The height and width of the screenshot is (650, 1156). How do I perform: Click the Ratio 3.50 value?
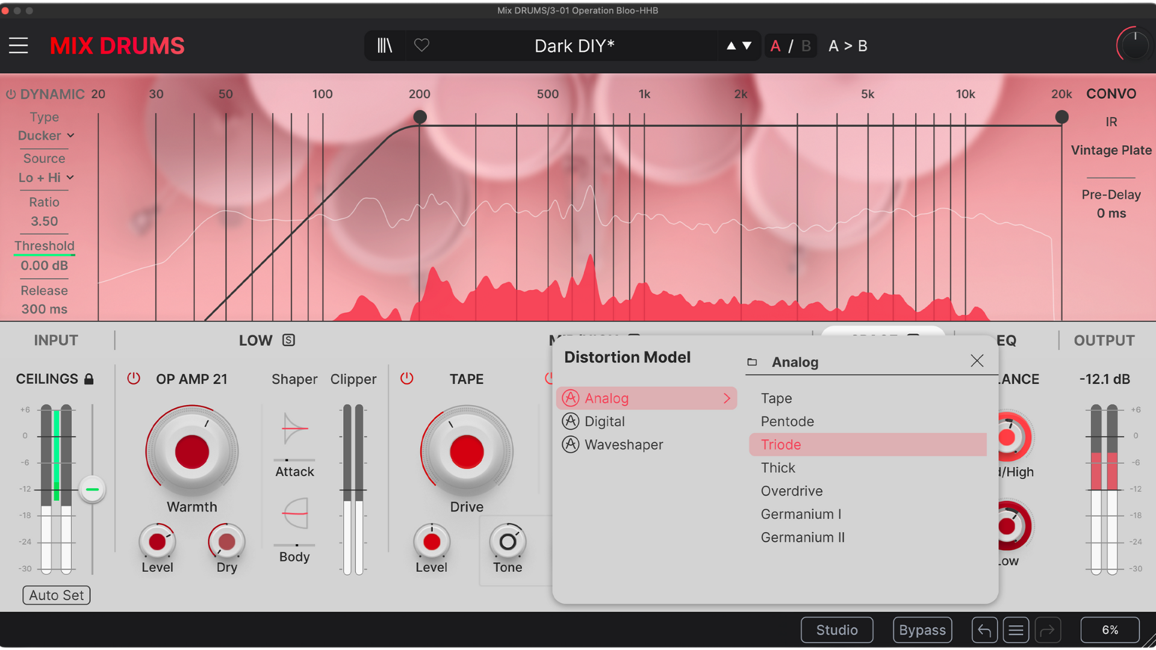45,221
